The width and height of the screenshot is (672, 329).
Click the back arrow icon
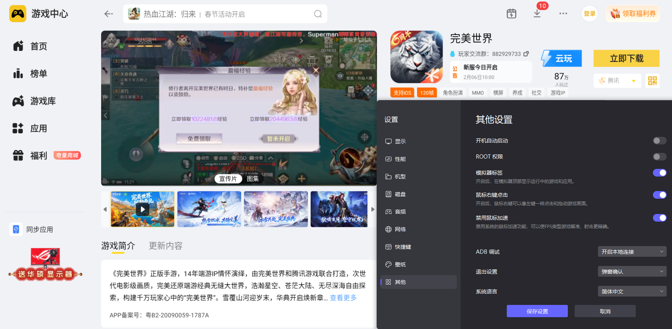pos(109,14)
